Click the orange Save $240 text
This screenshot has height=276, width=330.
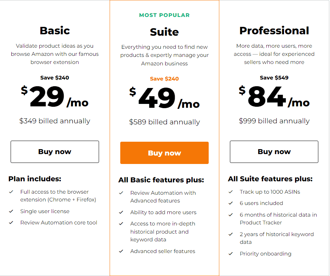(x=164, y=79)
